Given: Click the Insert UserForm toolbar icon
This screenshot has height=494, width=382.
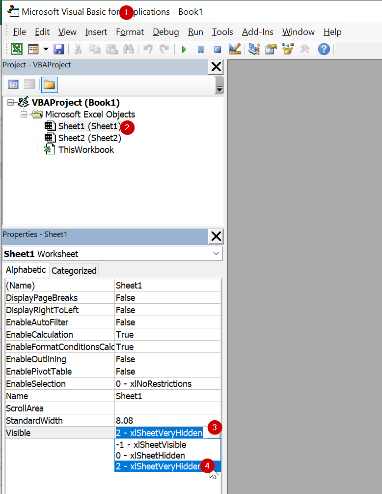Looking at the screenshot, I should (33, 49).
